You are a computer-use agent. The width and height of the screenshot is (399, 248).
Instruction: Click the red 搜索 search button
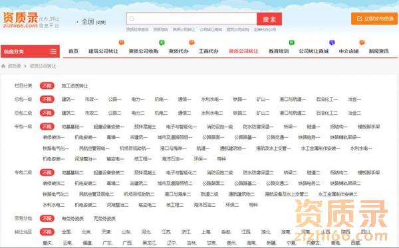tap(269, 19)
